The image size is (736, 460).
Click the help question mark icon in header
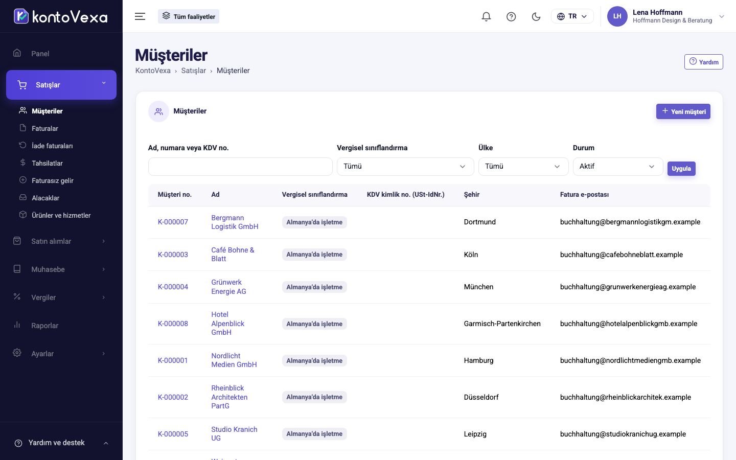[x=511, y=16]
